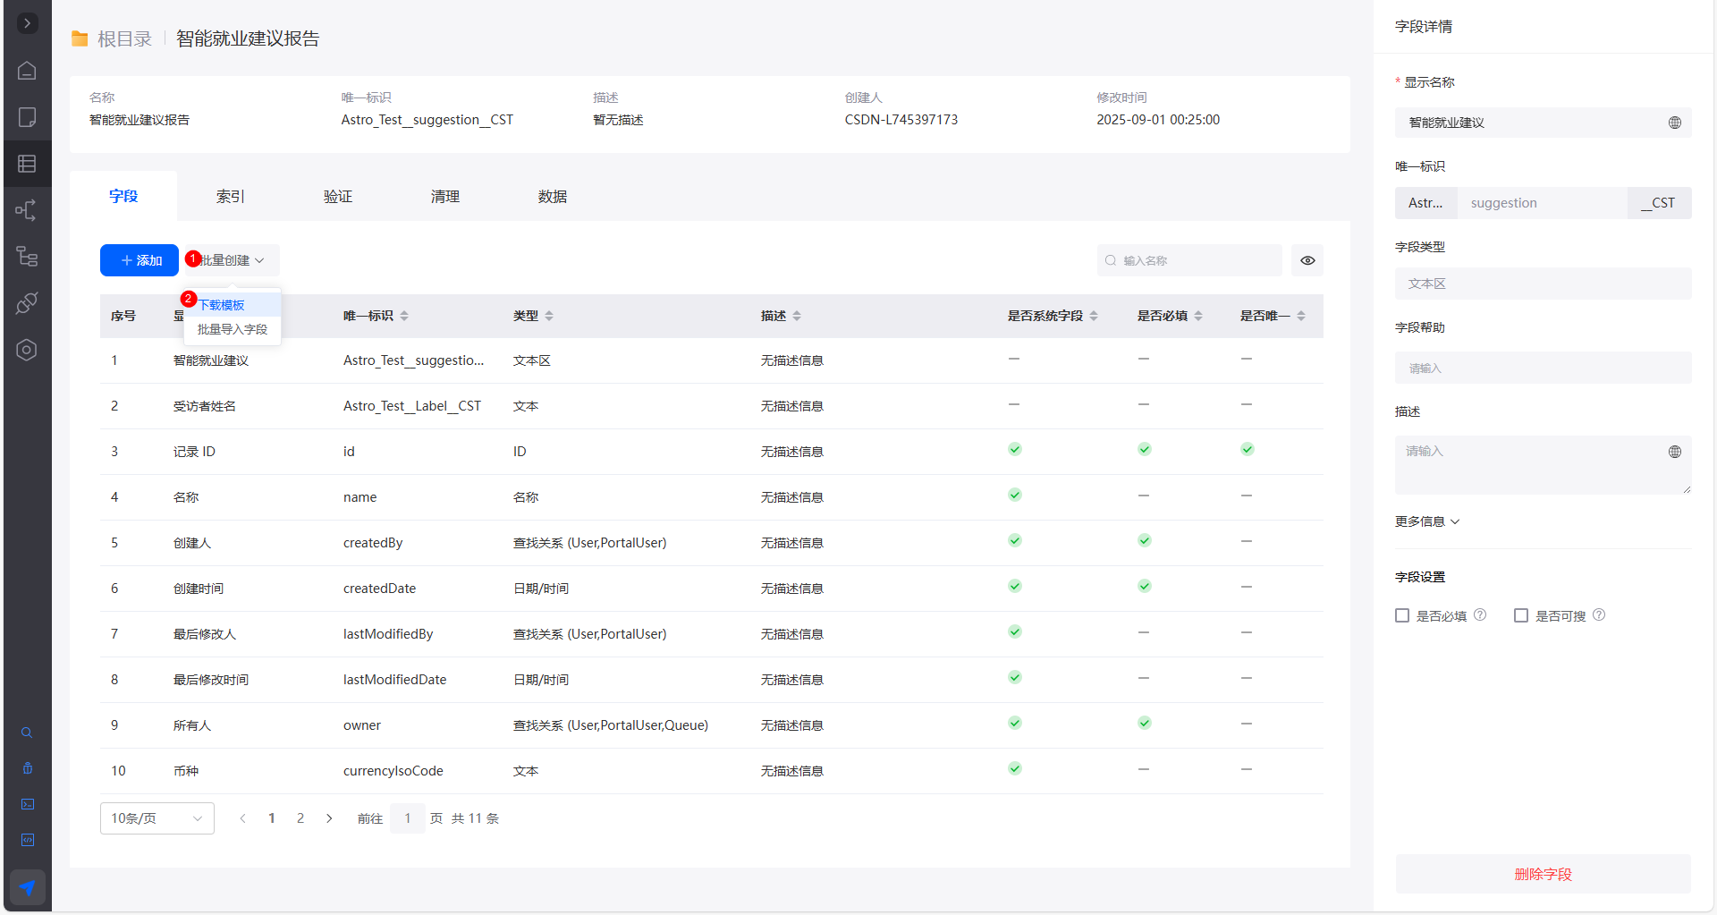Check the 是否可搜 checkbox
The width and height of the screenshot is (1717, 915).
pos(1521,615)
